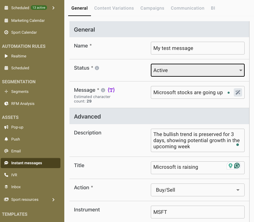The height and width of the screenshot is (222, 254).
Task: Click the Instrument field containing MSFT
Action: 197,212
